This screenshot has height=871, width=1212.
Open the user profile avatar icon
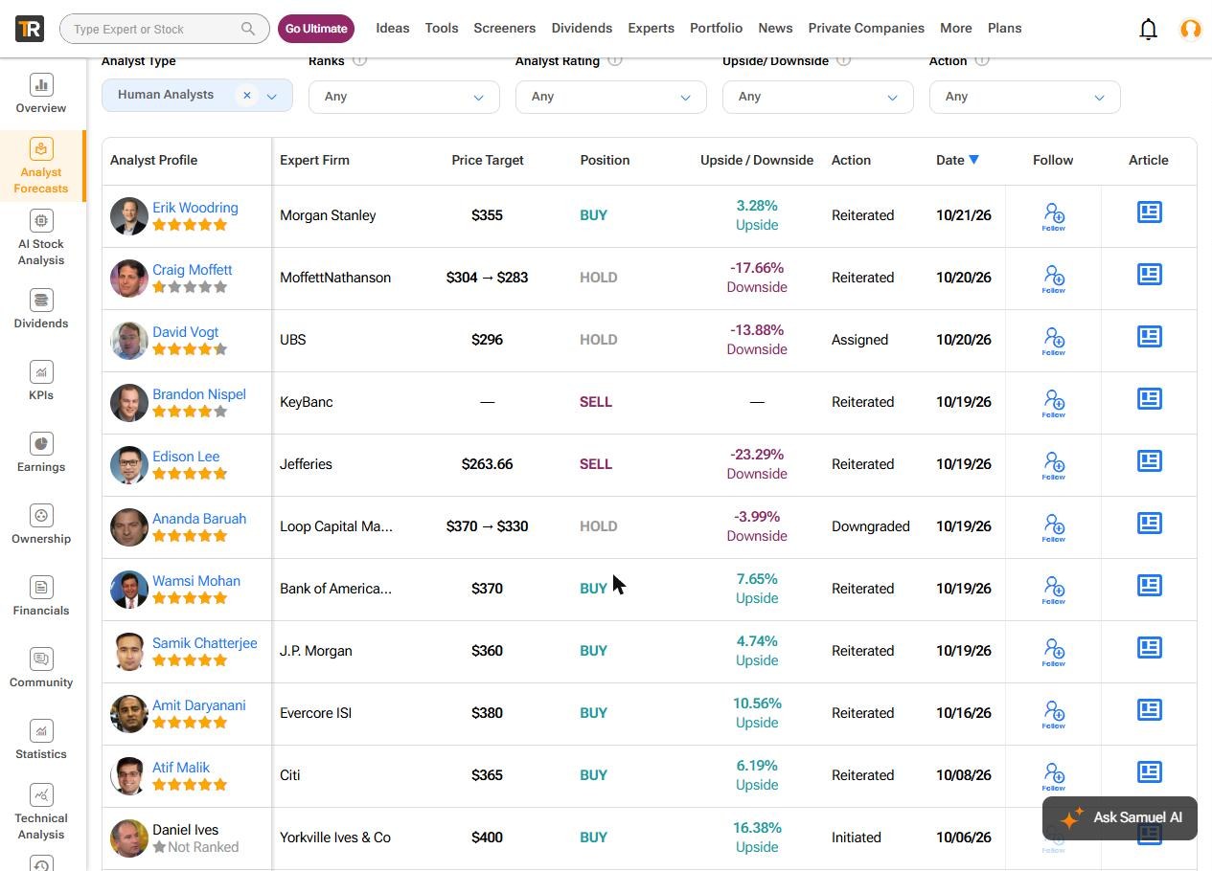[1191, 29]
